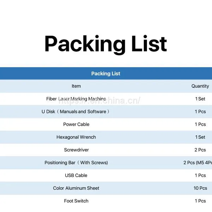
Task: Click the large Packing List title
Action: (106, 44)
